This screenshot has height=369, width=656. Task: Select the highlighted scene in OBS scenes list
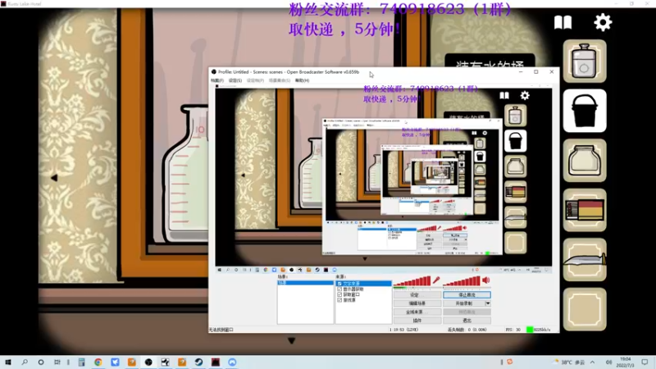[305, 283]
